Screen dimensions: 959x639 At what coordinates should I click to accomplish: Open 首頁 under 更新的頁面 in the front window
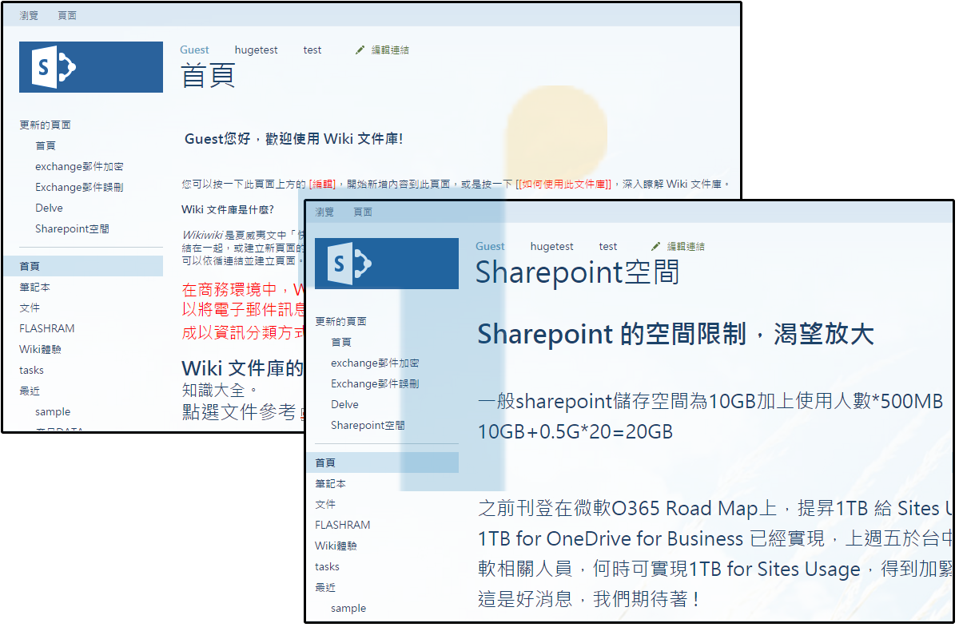tap(341, 342)
